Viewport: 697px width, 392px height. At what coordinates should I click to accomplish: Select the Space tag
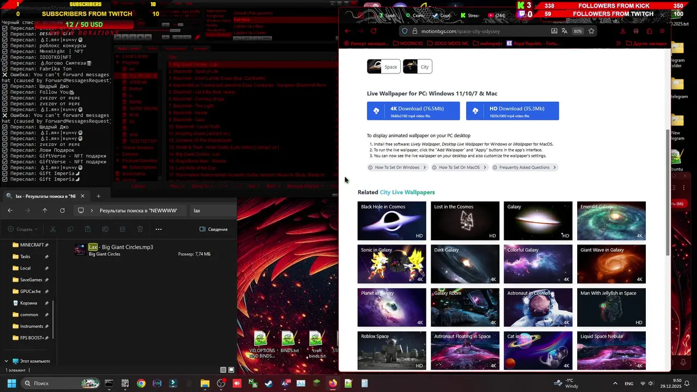tap(384, 67)
